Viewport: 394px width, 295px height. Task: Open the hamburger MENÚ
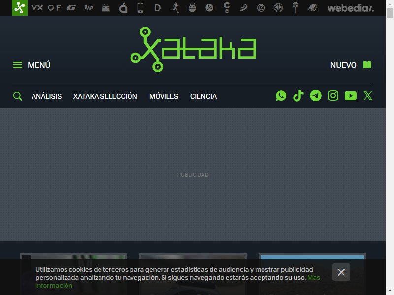point(32,65)
